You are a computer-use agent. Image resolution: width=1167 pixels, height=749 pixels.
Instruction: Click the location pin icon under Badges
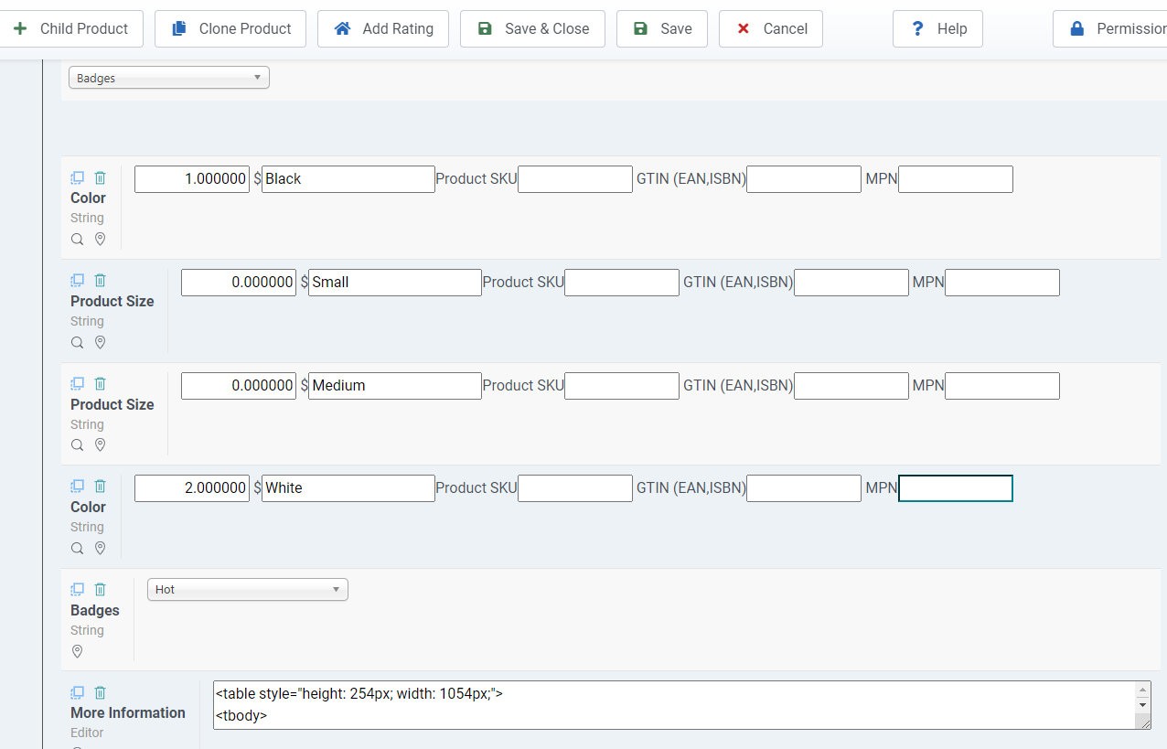pos(78,652)
